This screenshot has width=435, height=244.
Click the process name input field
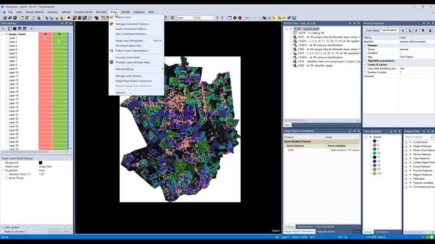pyautogui.click(x=389, y=30)
